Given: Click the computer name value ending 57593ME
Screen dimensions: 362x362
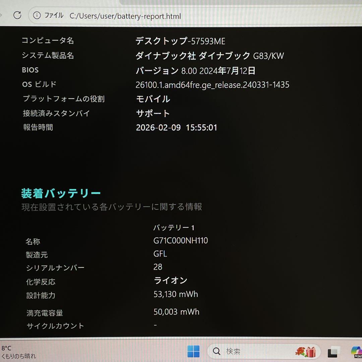Looking at the screenshot, I should [180, 41].
